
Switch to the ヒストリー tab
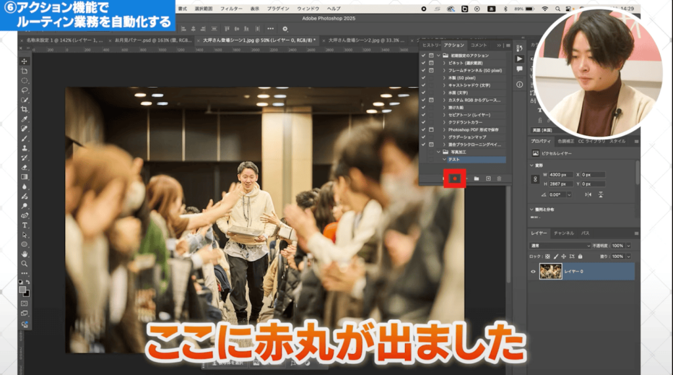click(431, 45)
